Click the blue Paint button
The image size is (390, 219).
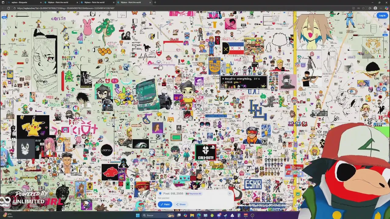[165, 204]
